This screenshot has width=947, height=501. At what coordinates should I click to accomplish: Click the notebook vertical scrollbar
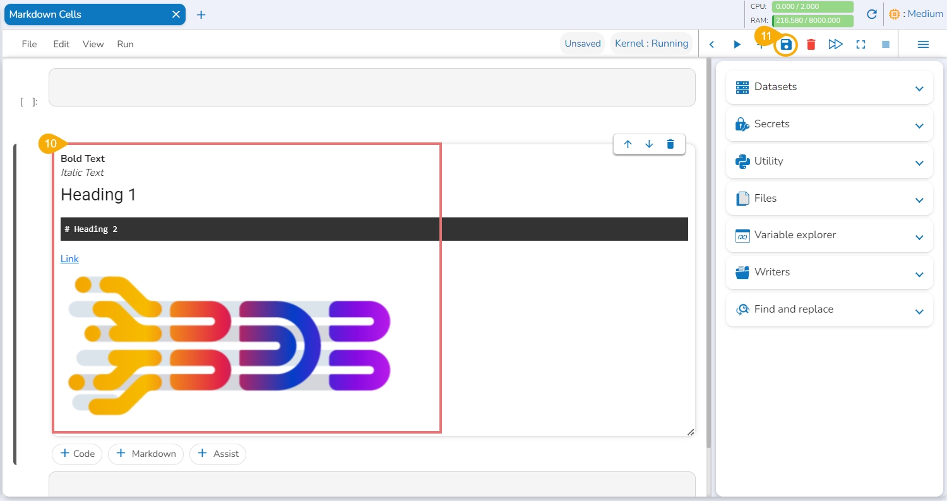tap(708, 252)
